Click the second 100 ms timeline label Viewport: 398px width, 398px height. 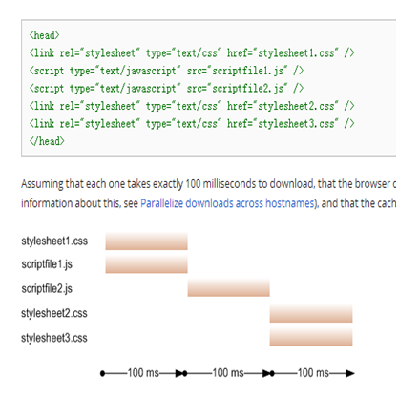pos(228,373)
